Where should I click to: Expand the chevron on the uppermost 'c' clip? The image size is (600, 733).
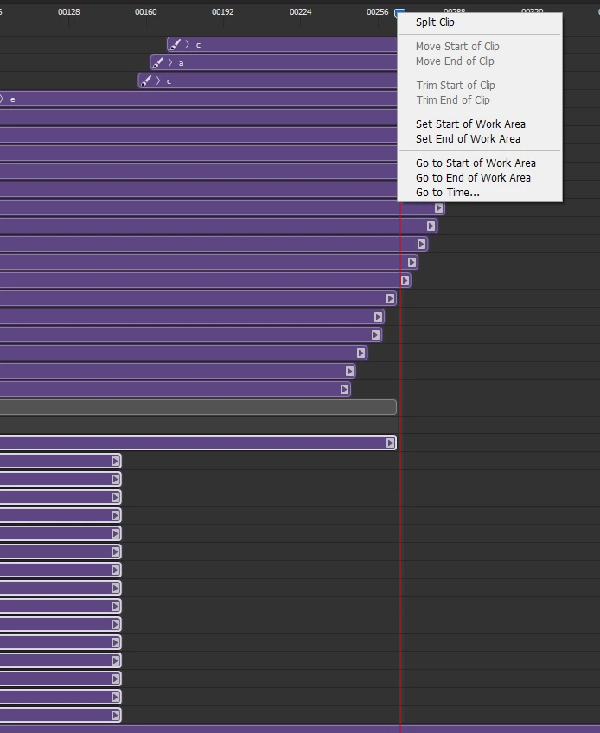187,44
